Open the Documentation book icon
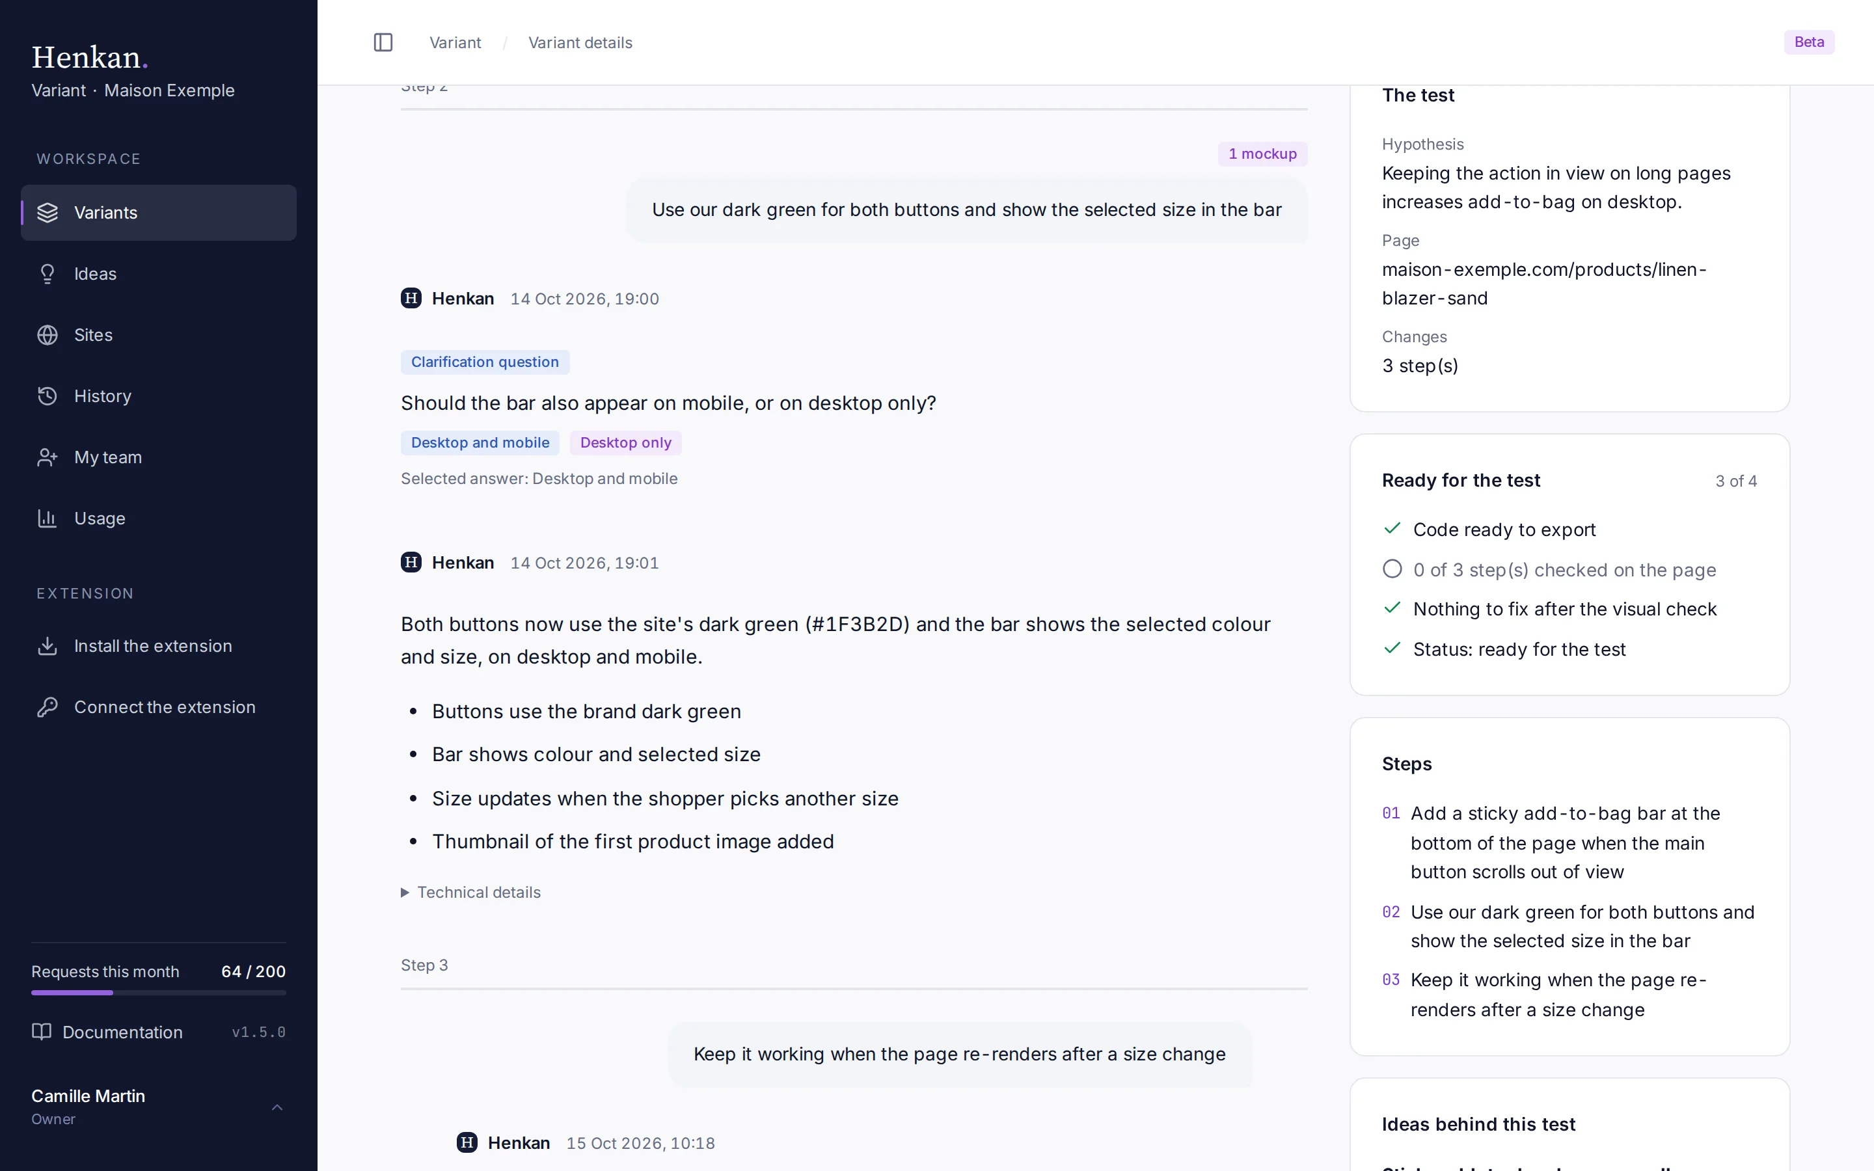This screenshot has width=1874, height=1171. (41, 1032)
